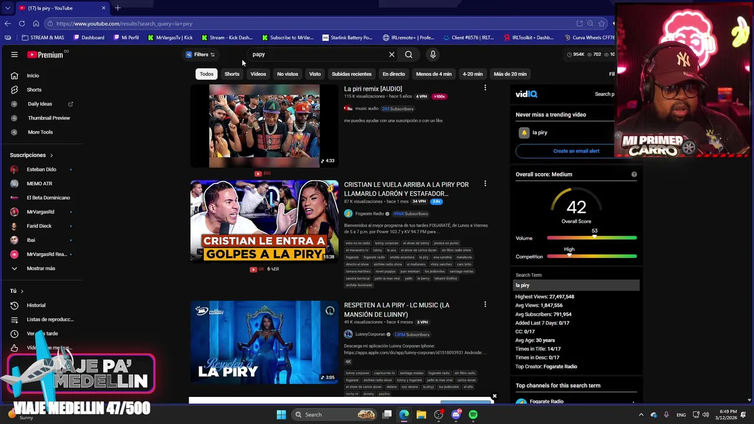Open the Kick 'Stream - Kick Dash...' bookmark
Screen dimensions: 754x424
point(227,38)
